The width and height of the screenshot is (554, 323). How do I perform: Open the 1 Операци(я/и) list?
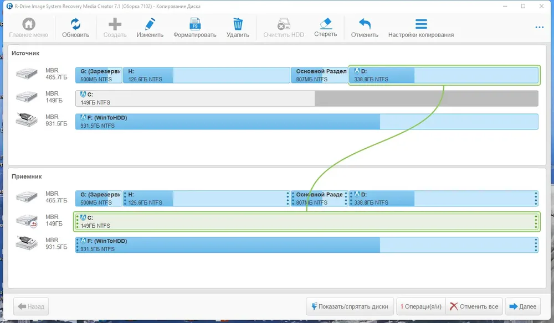(x=421, y=306)
